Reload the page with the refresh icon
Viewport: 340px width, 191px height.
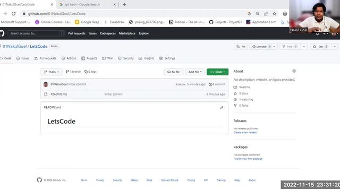[x=13, y=14]
